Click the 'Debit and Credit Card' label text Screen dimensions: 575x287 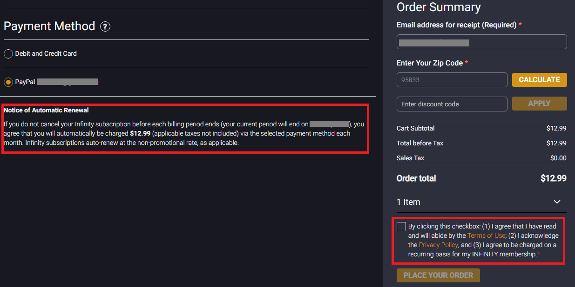click(x=46, y=53)
